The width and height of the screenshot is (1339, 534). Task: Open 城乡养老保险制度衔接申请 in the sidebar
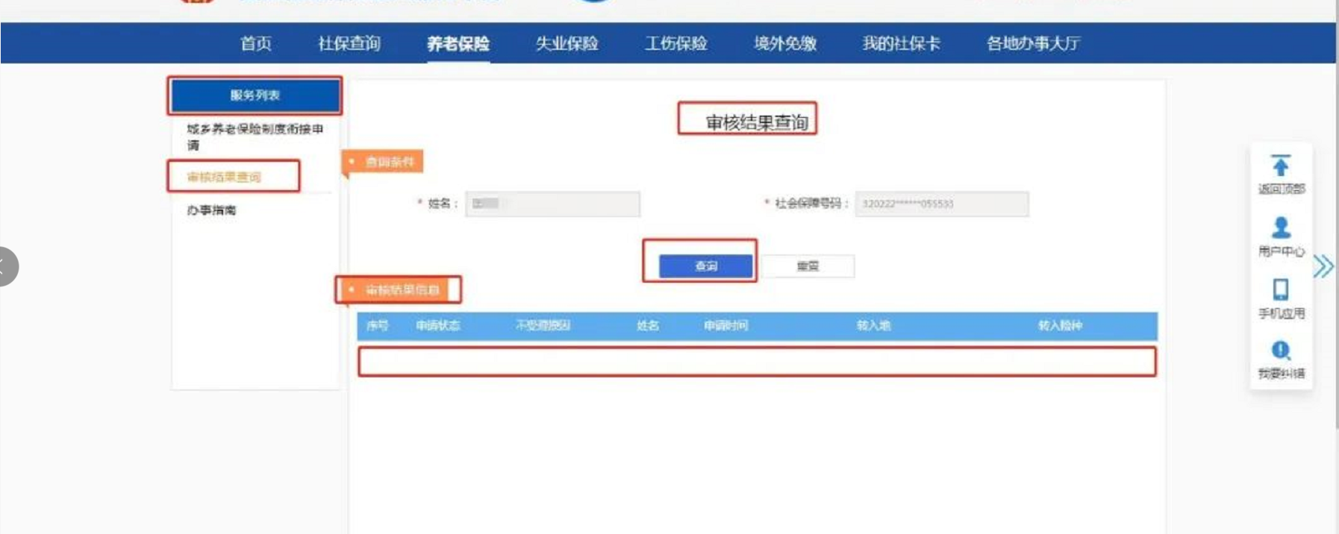255,136
